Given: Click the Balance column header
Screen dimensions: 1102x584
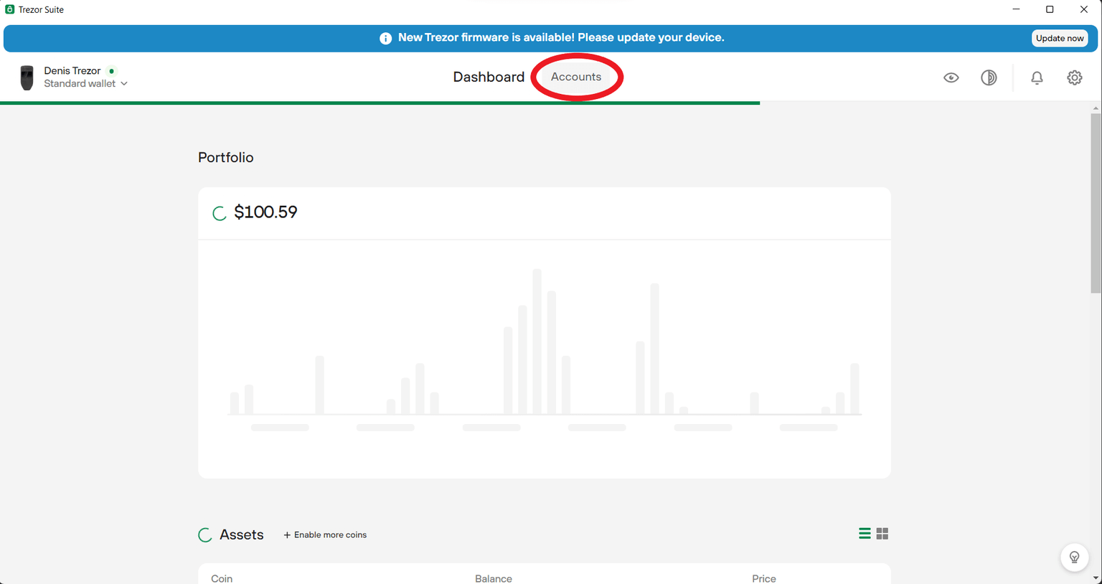Looking at the screenshot, I should (x=493, y=578).
